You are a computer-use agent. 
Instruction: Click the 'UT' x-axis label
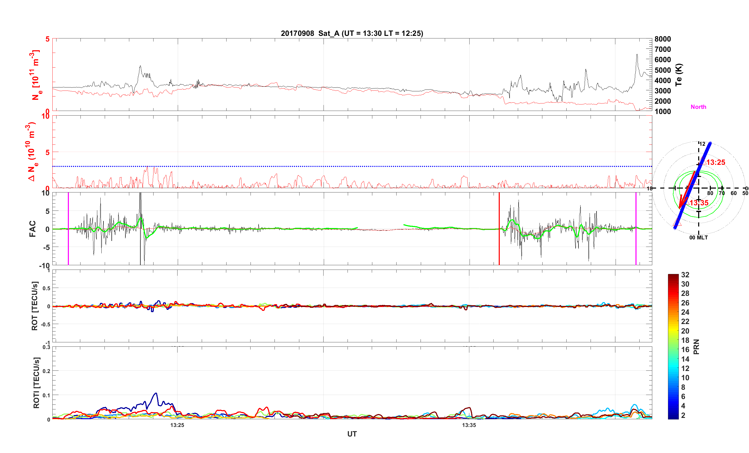352,434
